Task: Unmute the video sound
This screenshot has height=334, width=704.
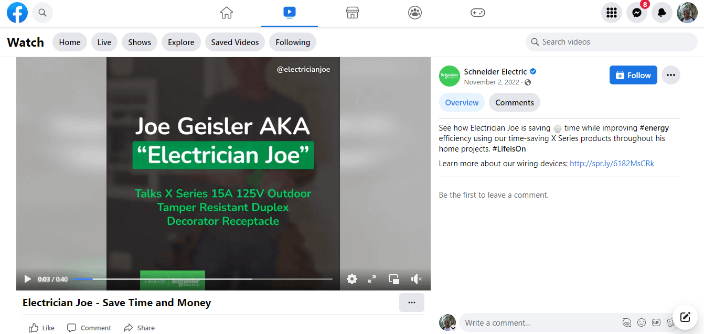Action: tap(416, 279)
